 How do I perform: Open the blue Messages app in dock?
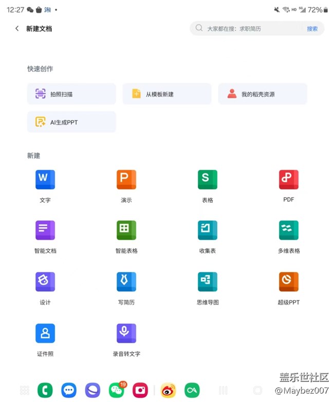pyautogui.click(x=68, y=390)
